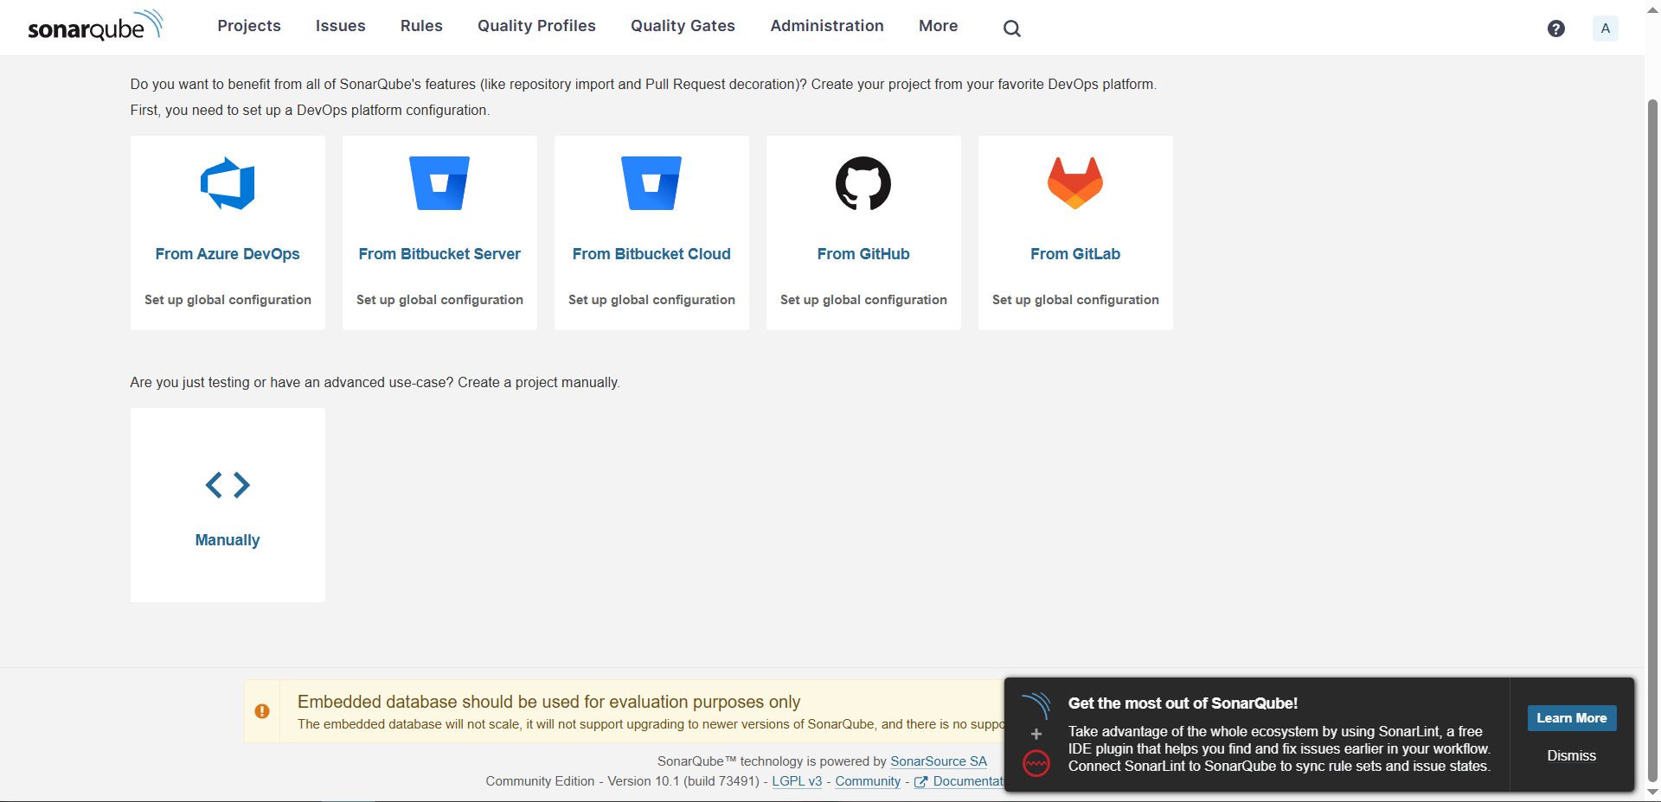1661x802 pixels.
Task: Go to the Issues page
Action: click(340, 26)
